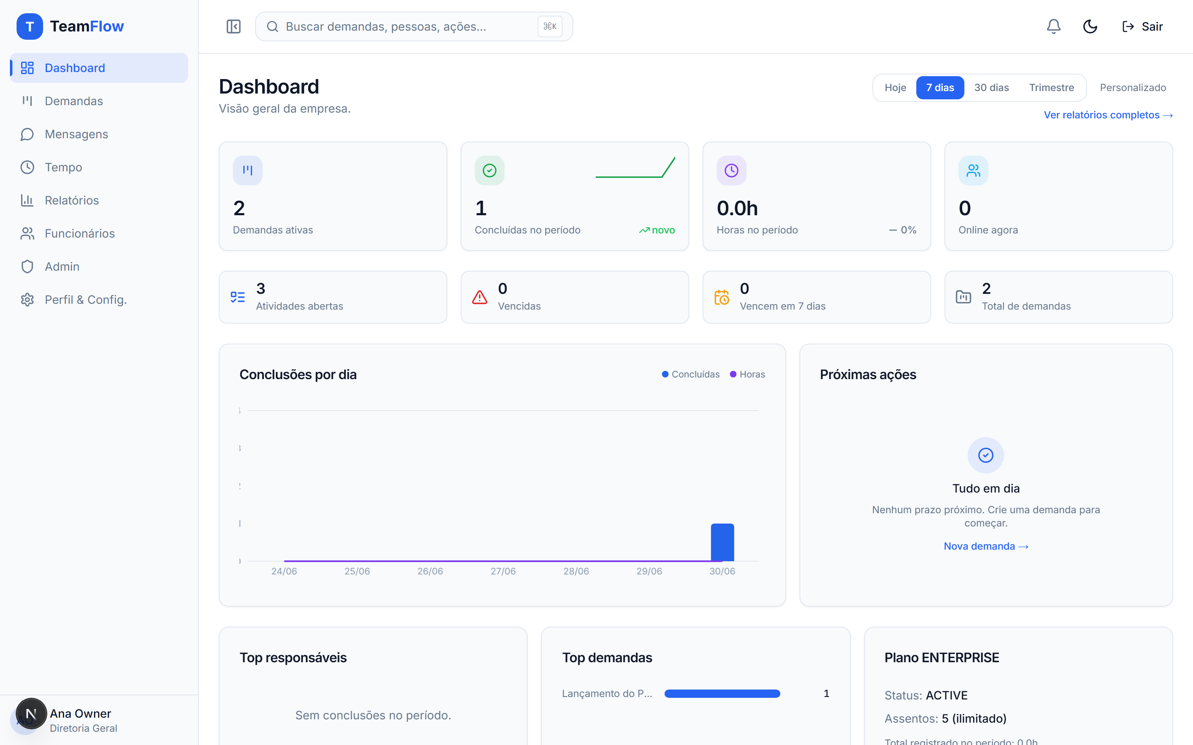
Task: Toggle the Concluídas legend entry
Action: pyautogui.click(x=690, y=375)
